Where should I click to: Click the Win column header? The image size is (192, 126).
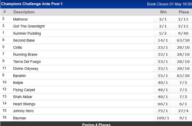(163, 12)
